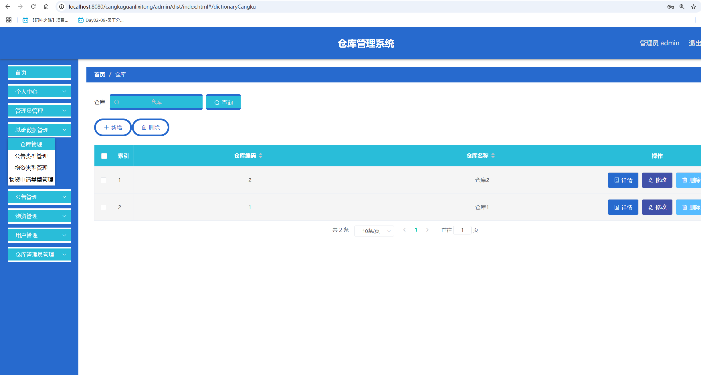
Task: Select 公告类型管理 from the submenu
Action: point(31,156)
